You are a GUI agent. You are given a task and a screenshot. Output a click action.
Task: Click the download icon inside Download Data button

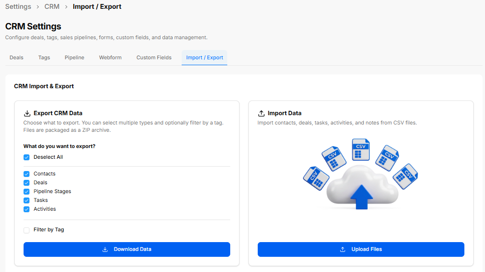pyautogui.click(x=105, y=249)
